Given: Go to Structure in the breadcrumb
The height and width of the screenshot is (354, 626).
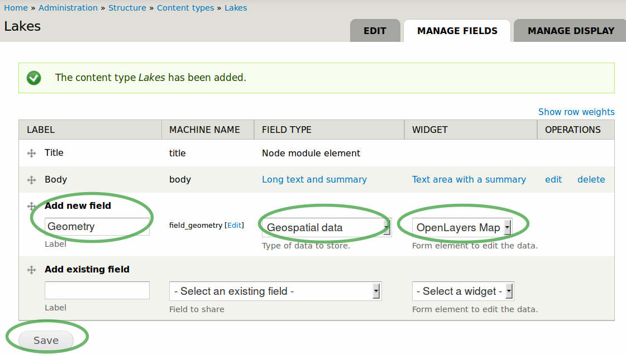Looking at the screenshot, I should pos(127,8).
